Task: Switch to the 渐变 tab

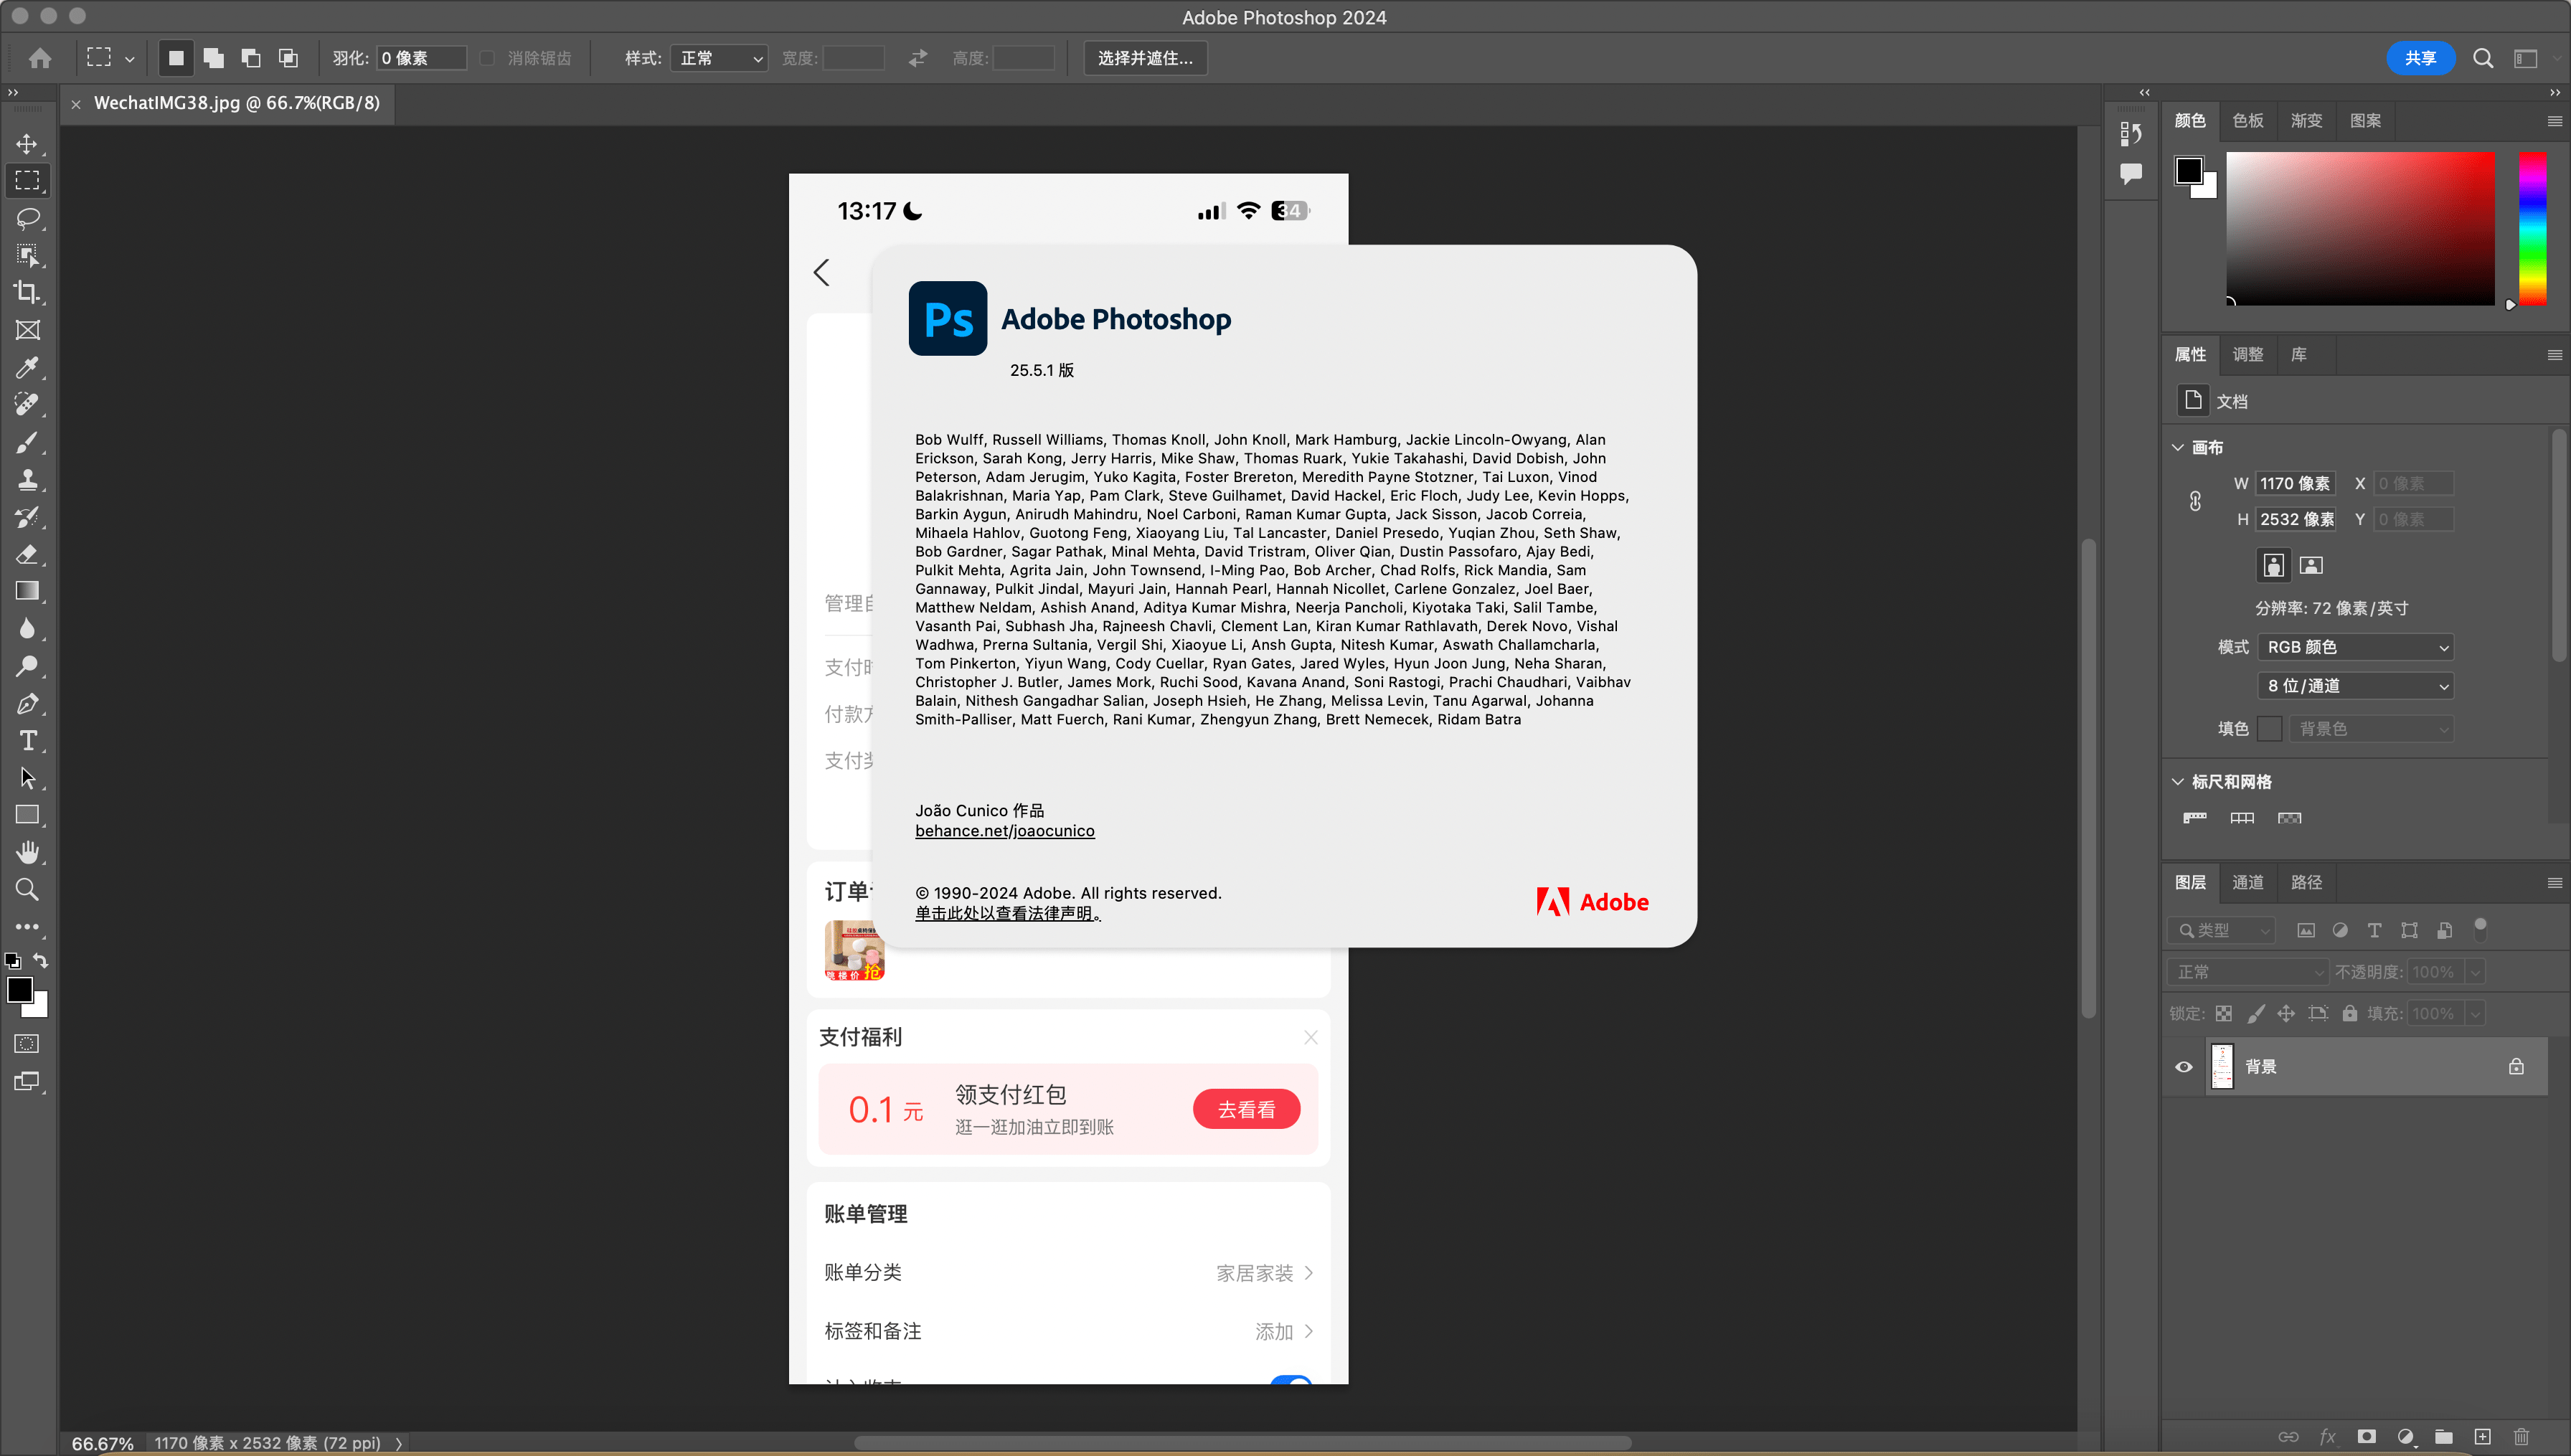Action: click(2306, 121)
